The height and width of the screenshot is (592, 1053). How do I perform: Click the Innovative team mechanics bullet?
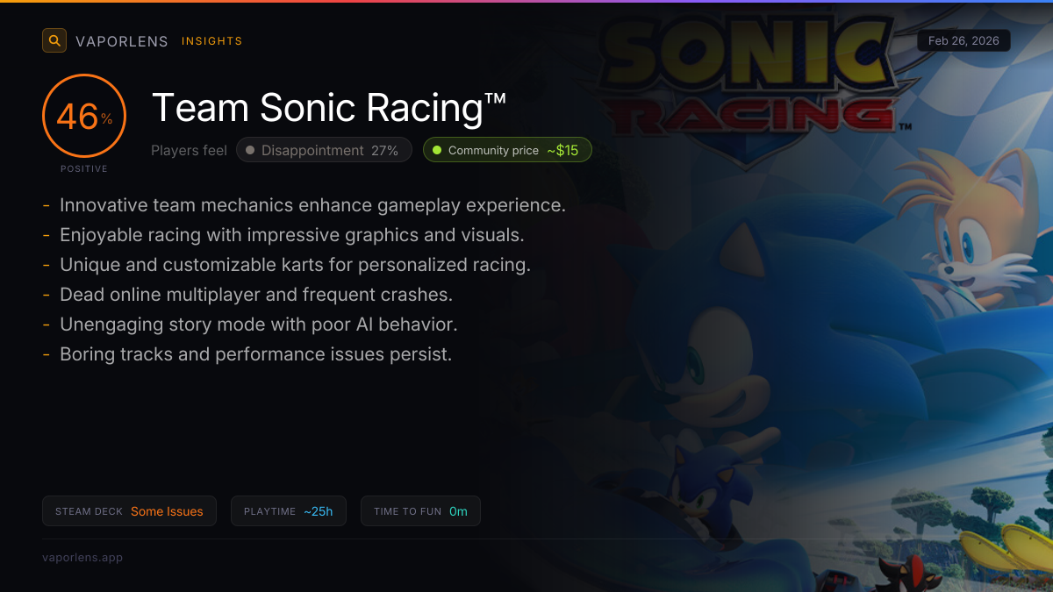(x=312, y=205)
